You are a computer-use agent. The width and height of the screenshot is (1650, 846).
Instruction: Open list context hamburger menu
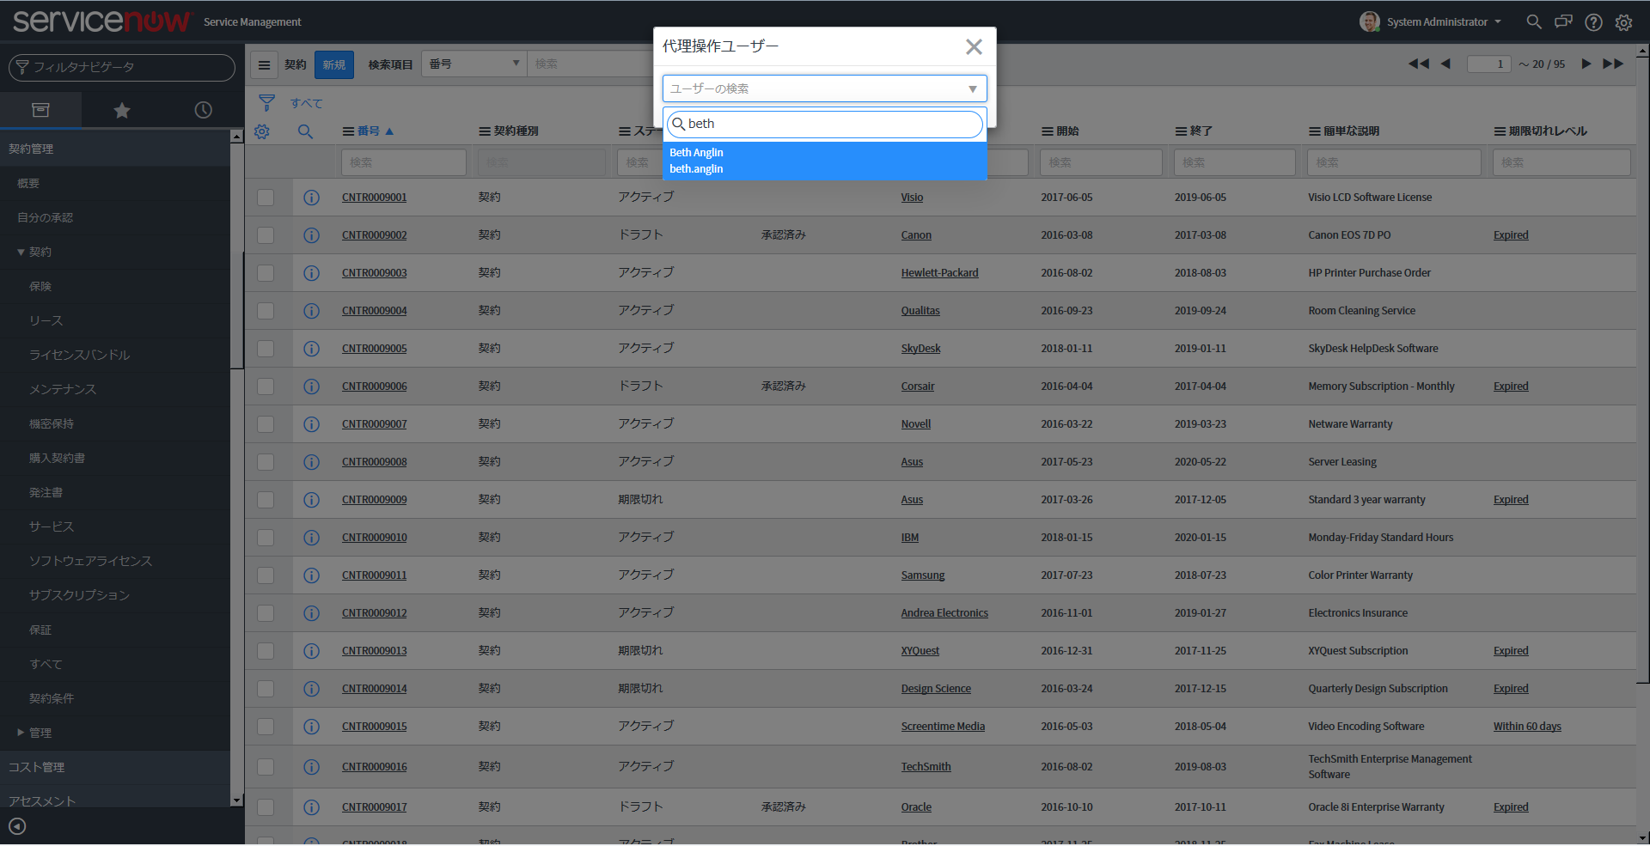click(x=264, y=64)
